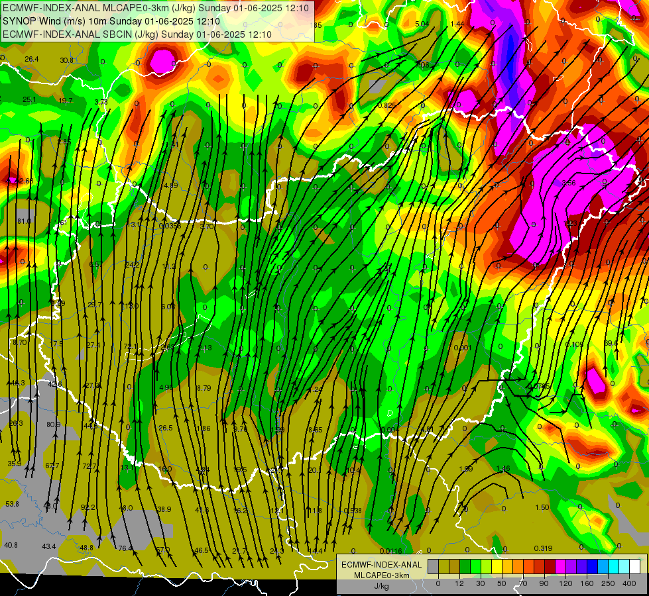Select the pure yellow legend swatch

[497, 566]
